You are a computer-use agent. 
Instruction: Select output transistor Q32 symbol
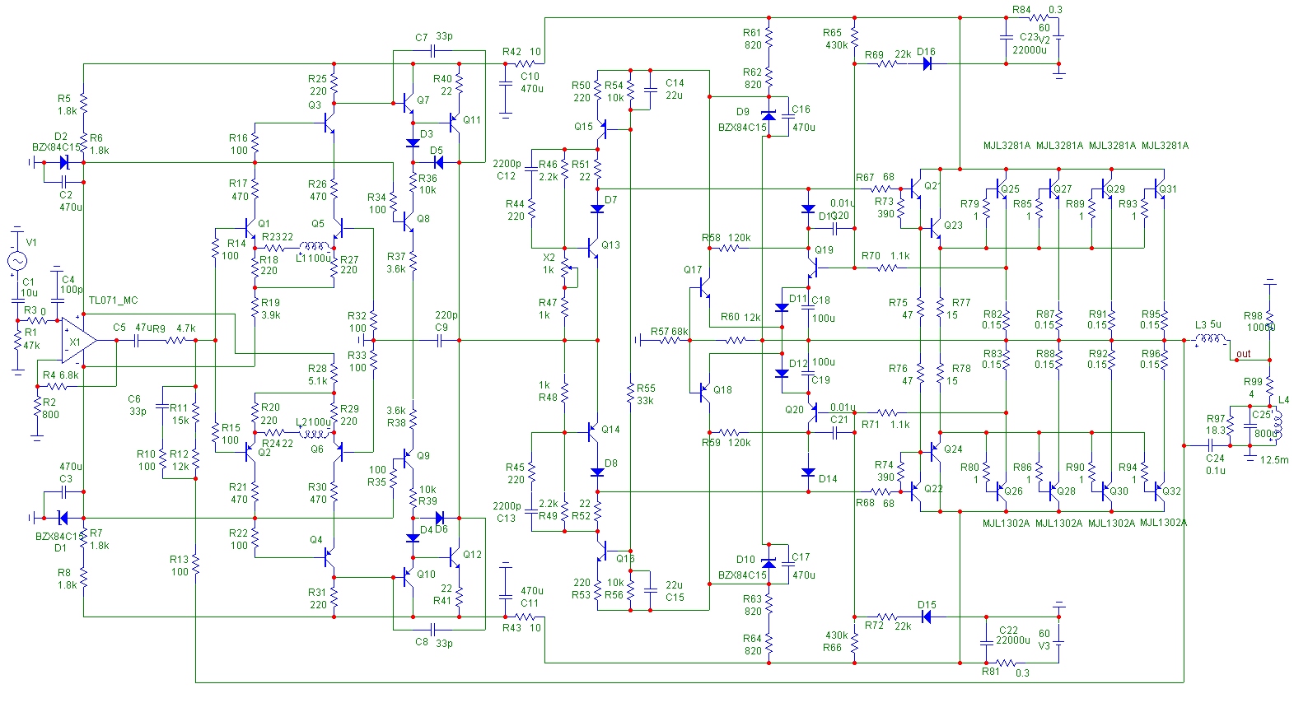tap(1160, 491)
